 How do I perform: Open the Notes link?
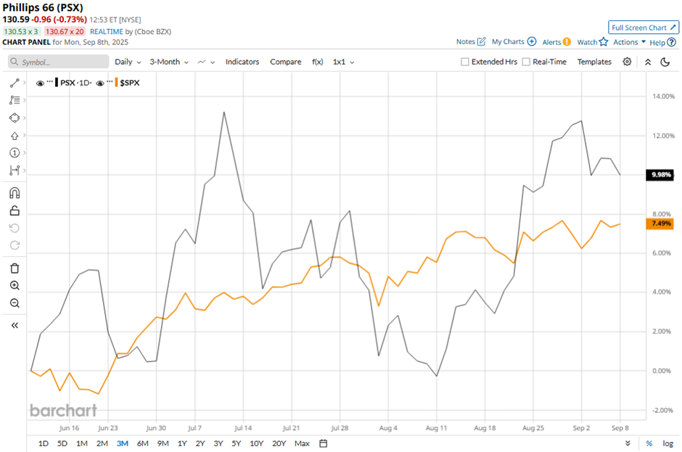click(465, 41)
